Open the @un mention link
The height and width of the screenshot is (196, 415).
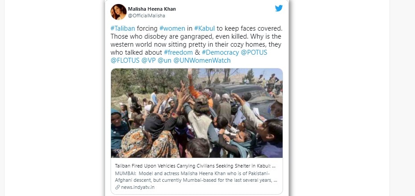tap(164, 60)
